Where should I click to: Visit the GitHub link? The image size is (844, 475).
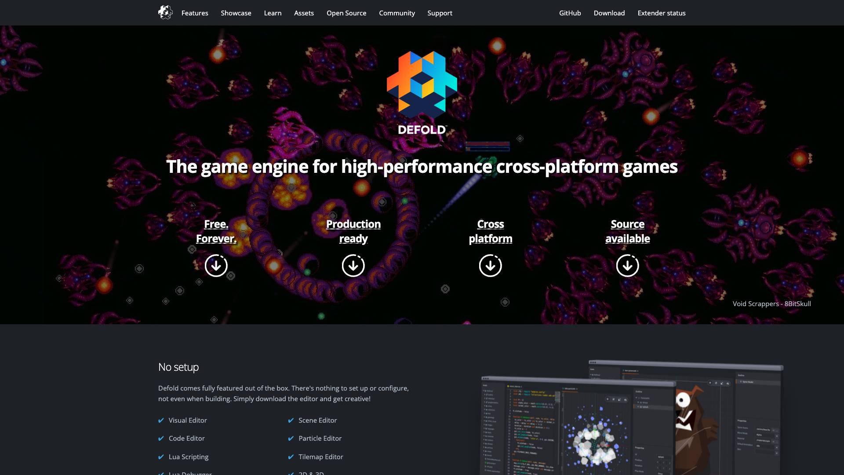coord(570,13)
